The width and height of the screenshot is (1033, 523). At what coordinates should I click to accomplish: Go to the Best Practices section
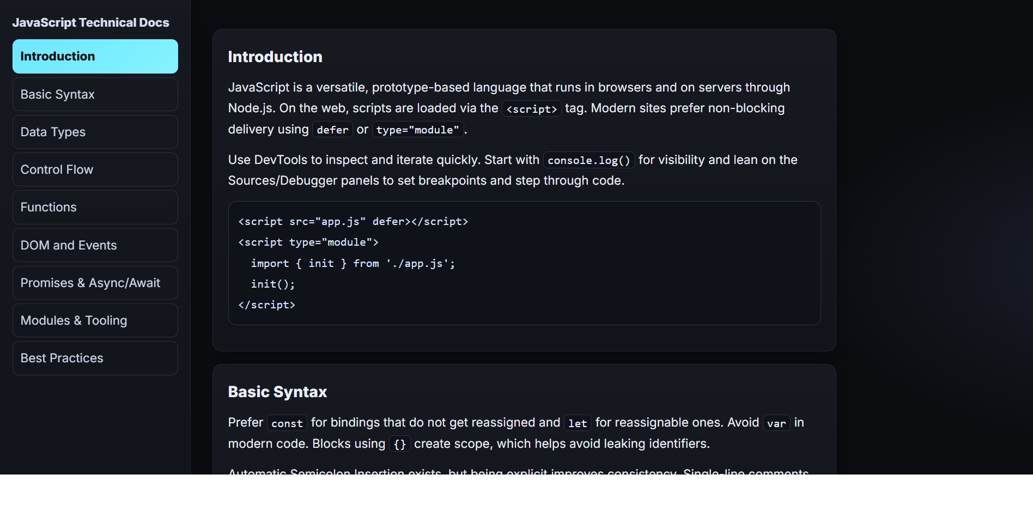pyautogui.click(x=95, y=358)
